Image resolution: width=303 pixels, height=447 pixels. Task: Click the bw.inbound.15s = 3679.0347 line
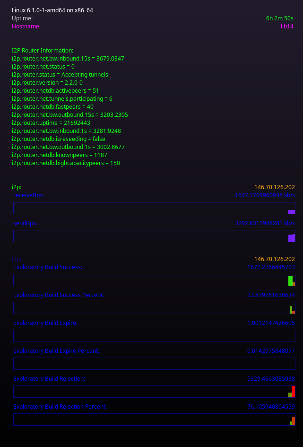tap(68, 59)
